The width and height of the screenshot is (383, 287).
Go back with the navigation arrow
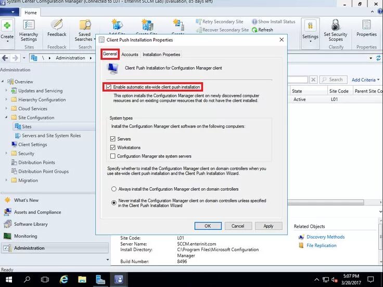pyautogui.click(x=5, y=58)
